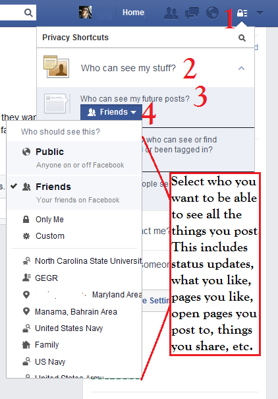Click the privacy shortcuts lock icon

pyautogui.click(x=242, y=13)
